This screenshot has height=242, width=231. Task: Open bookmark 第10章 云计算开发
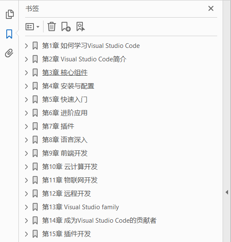click(70, 167)
